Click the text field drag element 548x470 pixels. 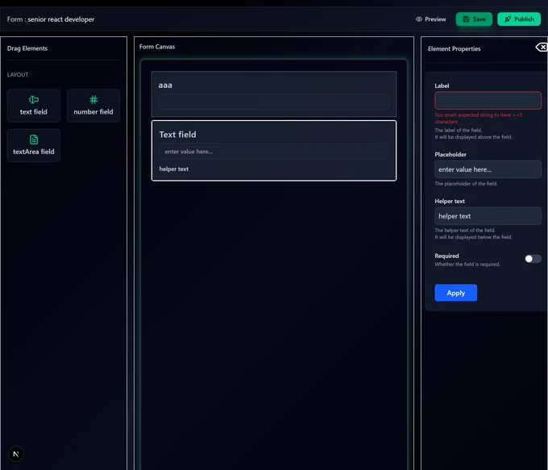[34, 106]
